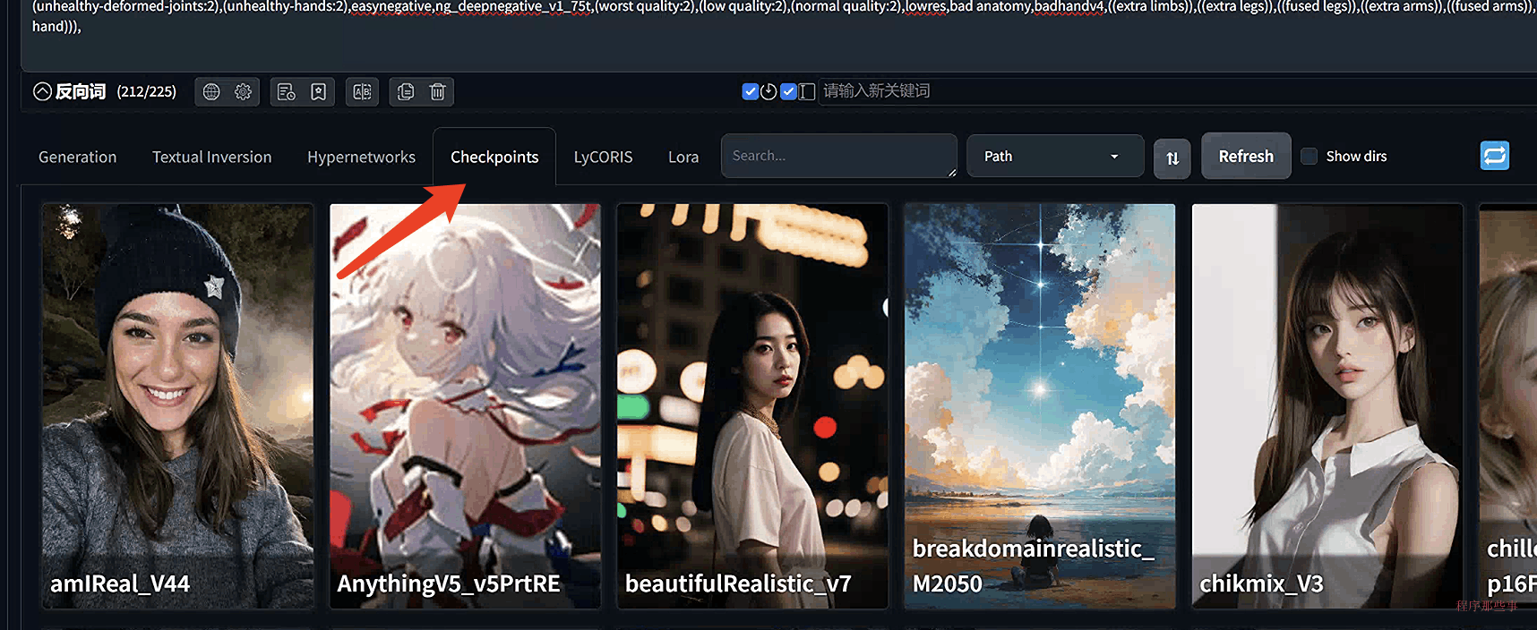Copy the negative prompt with copy icon
This screenshot has height=630, width=1537.
point(406,92)
